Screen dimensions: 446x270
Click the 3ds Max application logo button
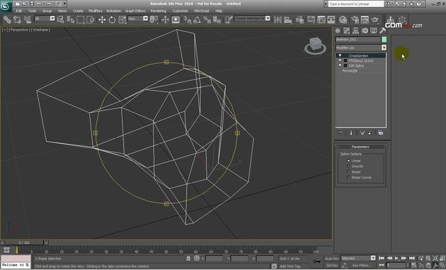pyautogui.click(x=6, y=6)
